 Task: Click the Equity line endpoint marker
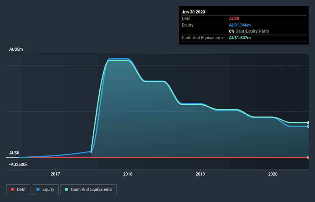tap(308, 126)
